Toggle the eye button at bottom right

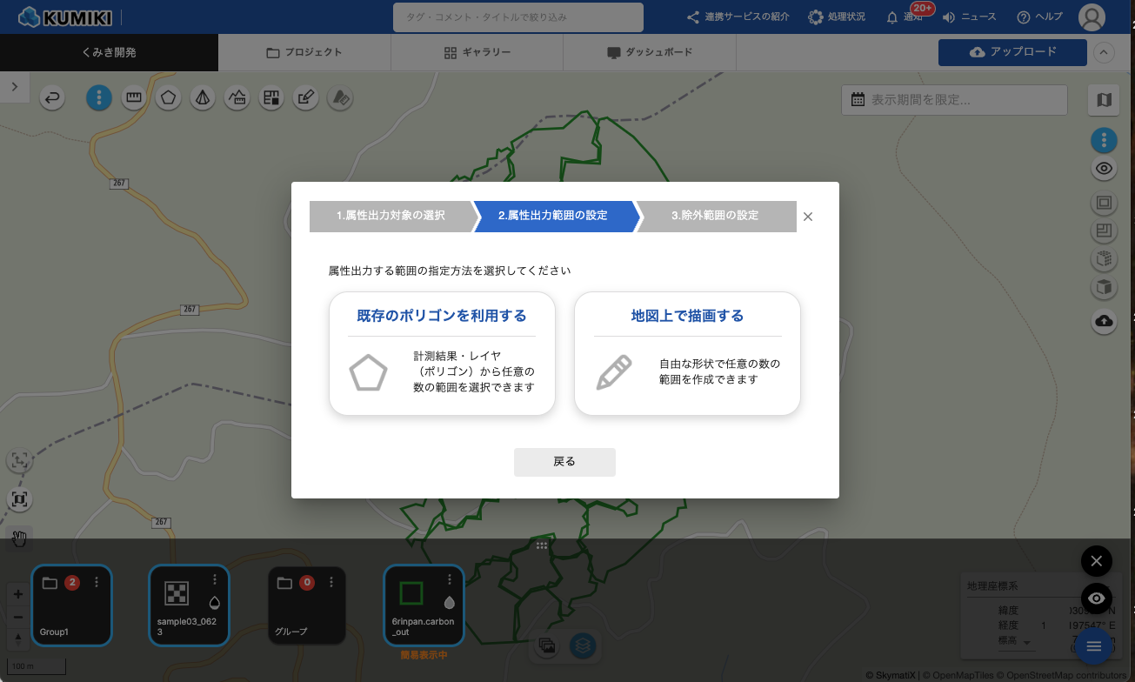1096,598
